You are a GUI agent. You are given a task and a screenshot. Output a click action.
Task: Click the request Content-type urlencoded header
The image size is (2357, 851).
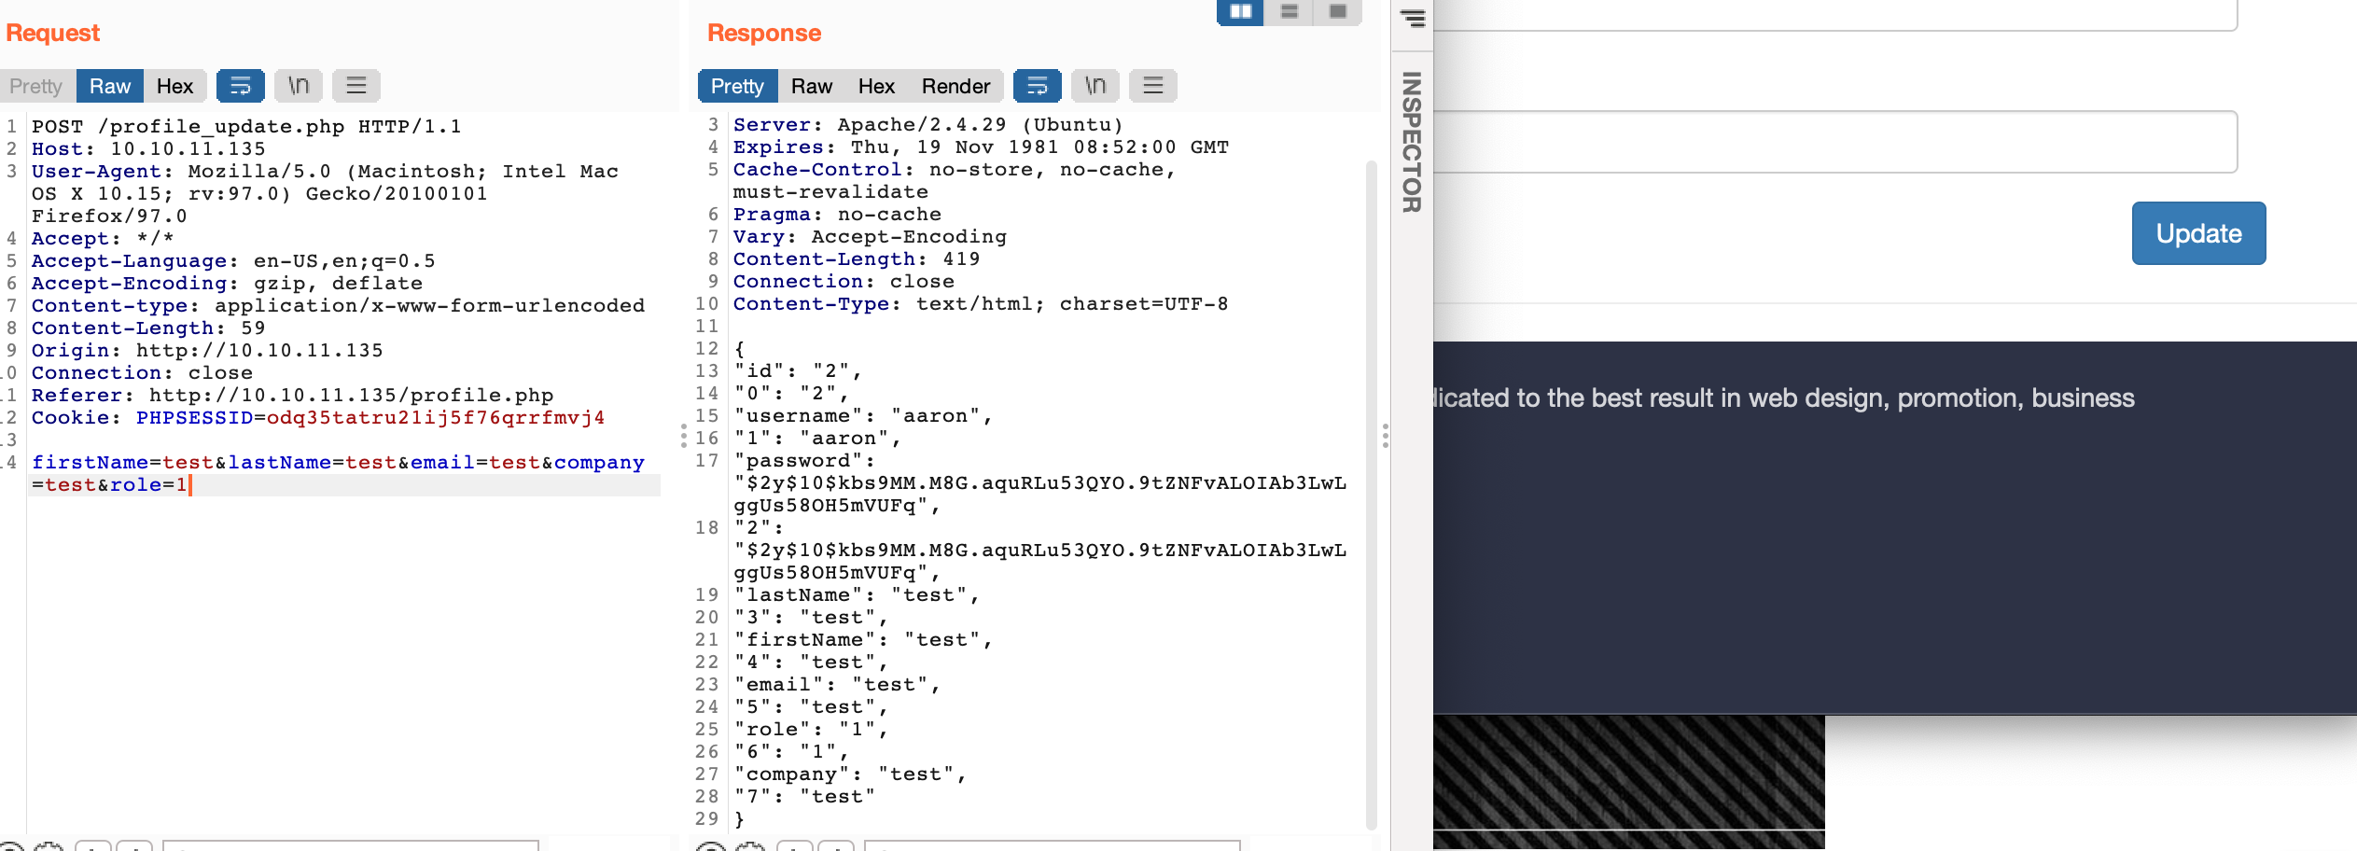pyautogui.click(x=338, y=305)
